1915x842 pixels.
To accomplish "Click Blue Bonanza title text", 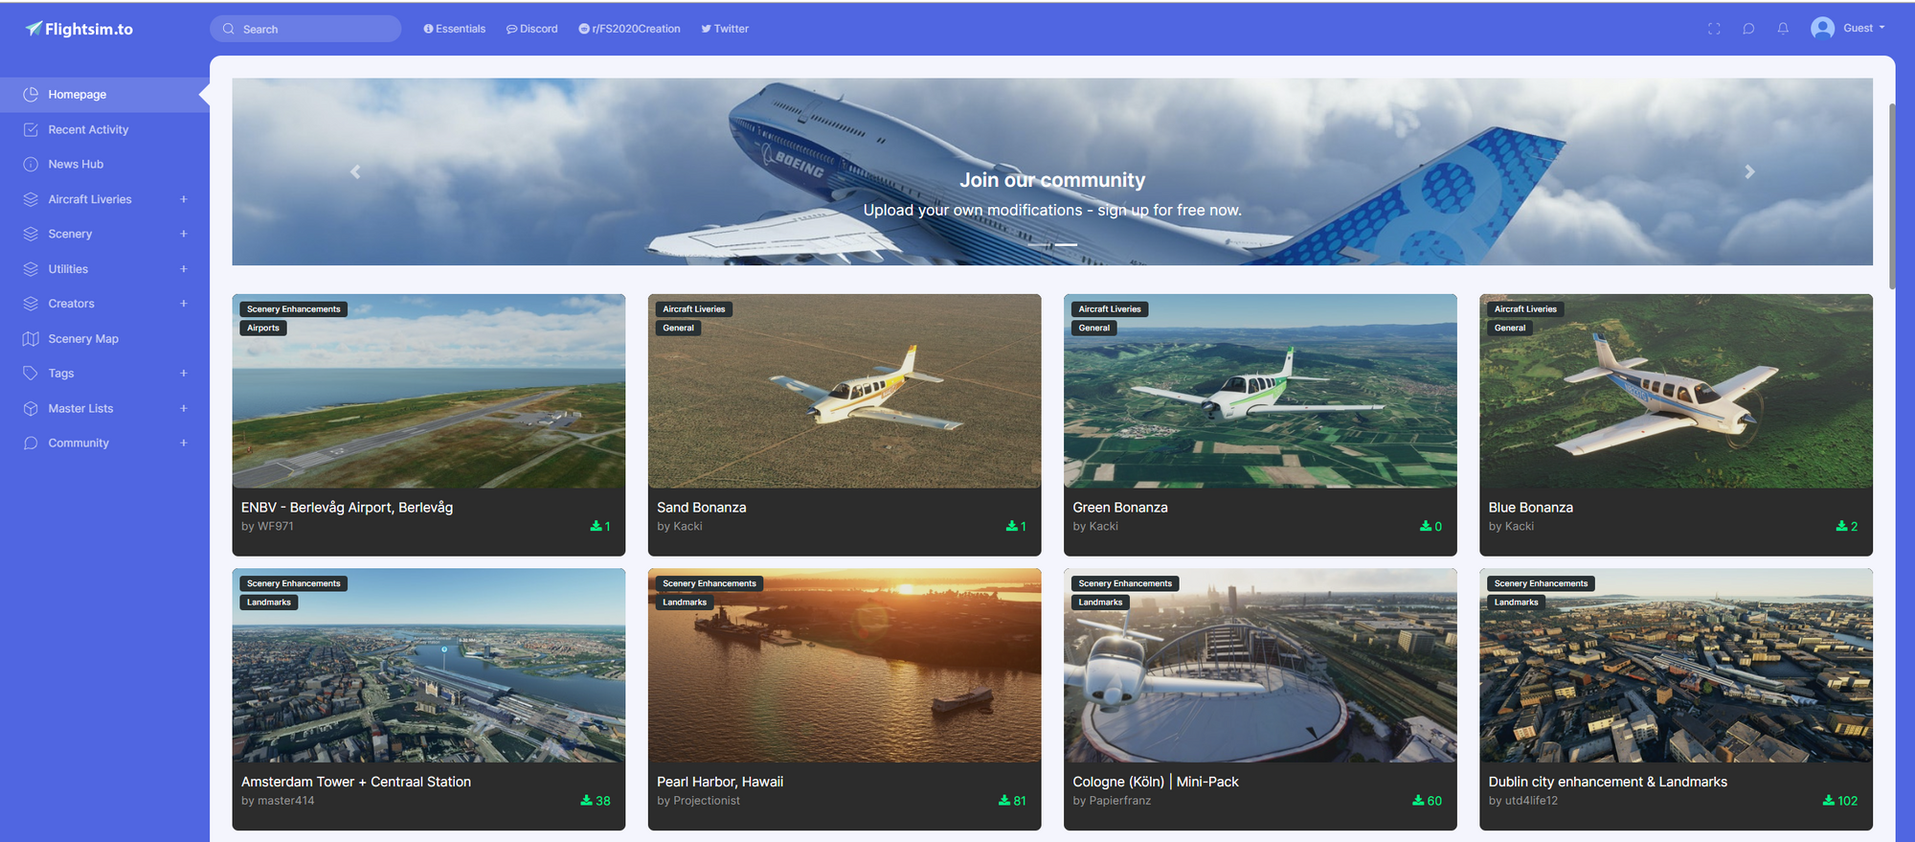I will point(1531,508).
